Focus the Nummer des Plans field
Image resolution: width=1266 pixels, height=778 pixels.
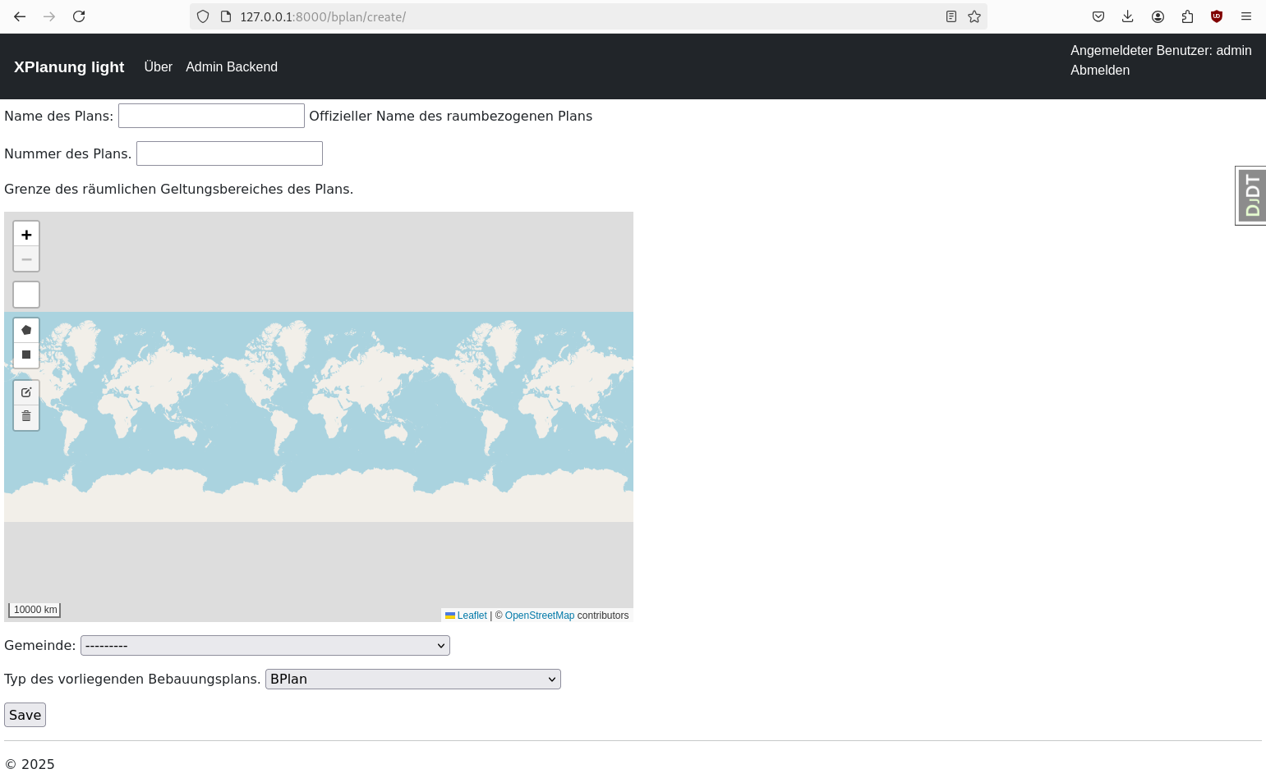(229, 153)
